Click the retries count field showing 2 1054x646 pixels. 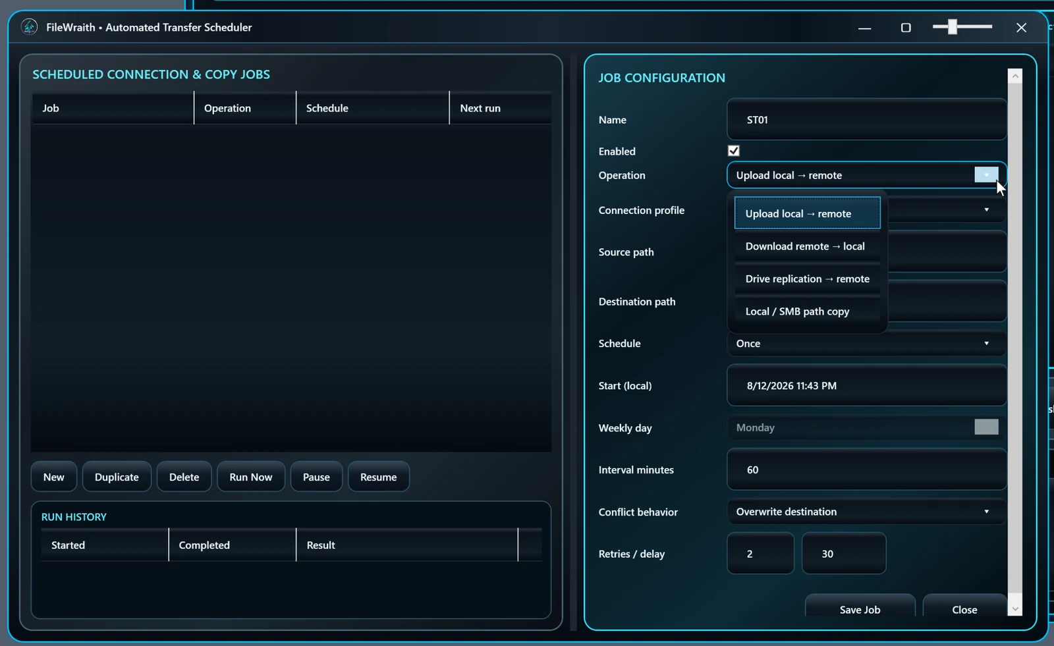point(760,554)
